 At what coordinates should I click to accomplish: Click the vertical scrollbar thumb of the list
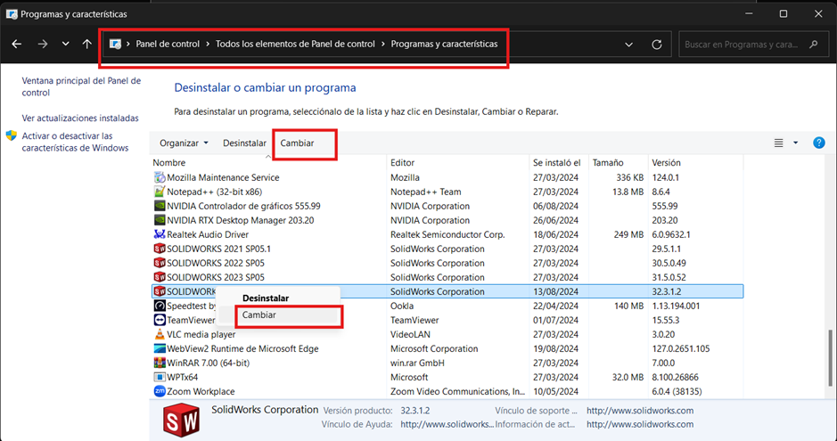pyautogui.click(x=830, y=357)
